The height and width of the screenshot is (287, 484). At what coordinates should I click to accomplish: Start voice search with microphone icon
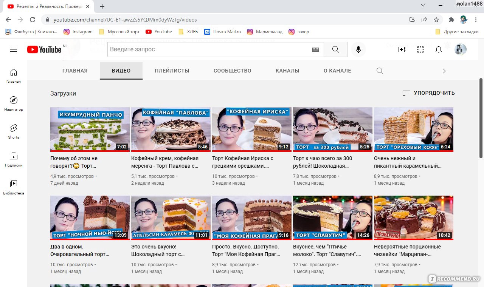(x=358, y=49)
